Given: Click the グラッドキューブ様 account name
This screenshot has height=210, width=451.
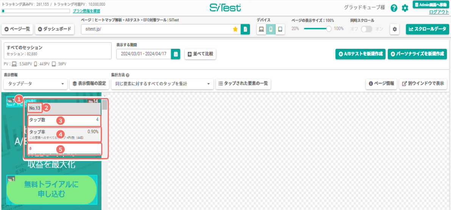Looking at the screenshot, I should click(364, 8).
